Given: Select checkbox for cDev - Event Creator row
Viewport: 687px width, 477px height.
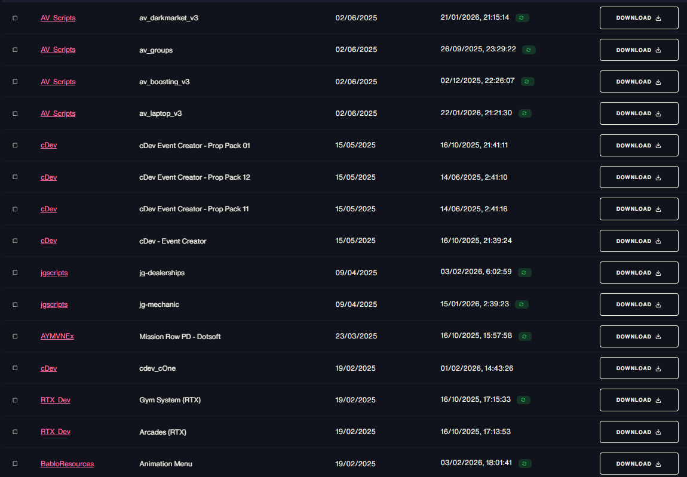Looking at the screenshot, I should 15,241.
